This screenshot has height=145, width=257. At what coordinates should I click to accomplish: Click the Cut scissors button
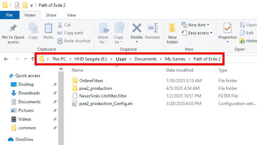64,25
